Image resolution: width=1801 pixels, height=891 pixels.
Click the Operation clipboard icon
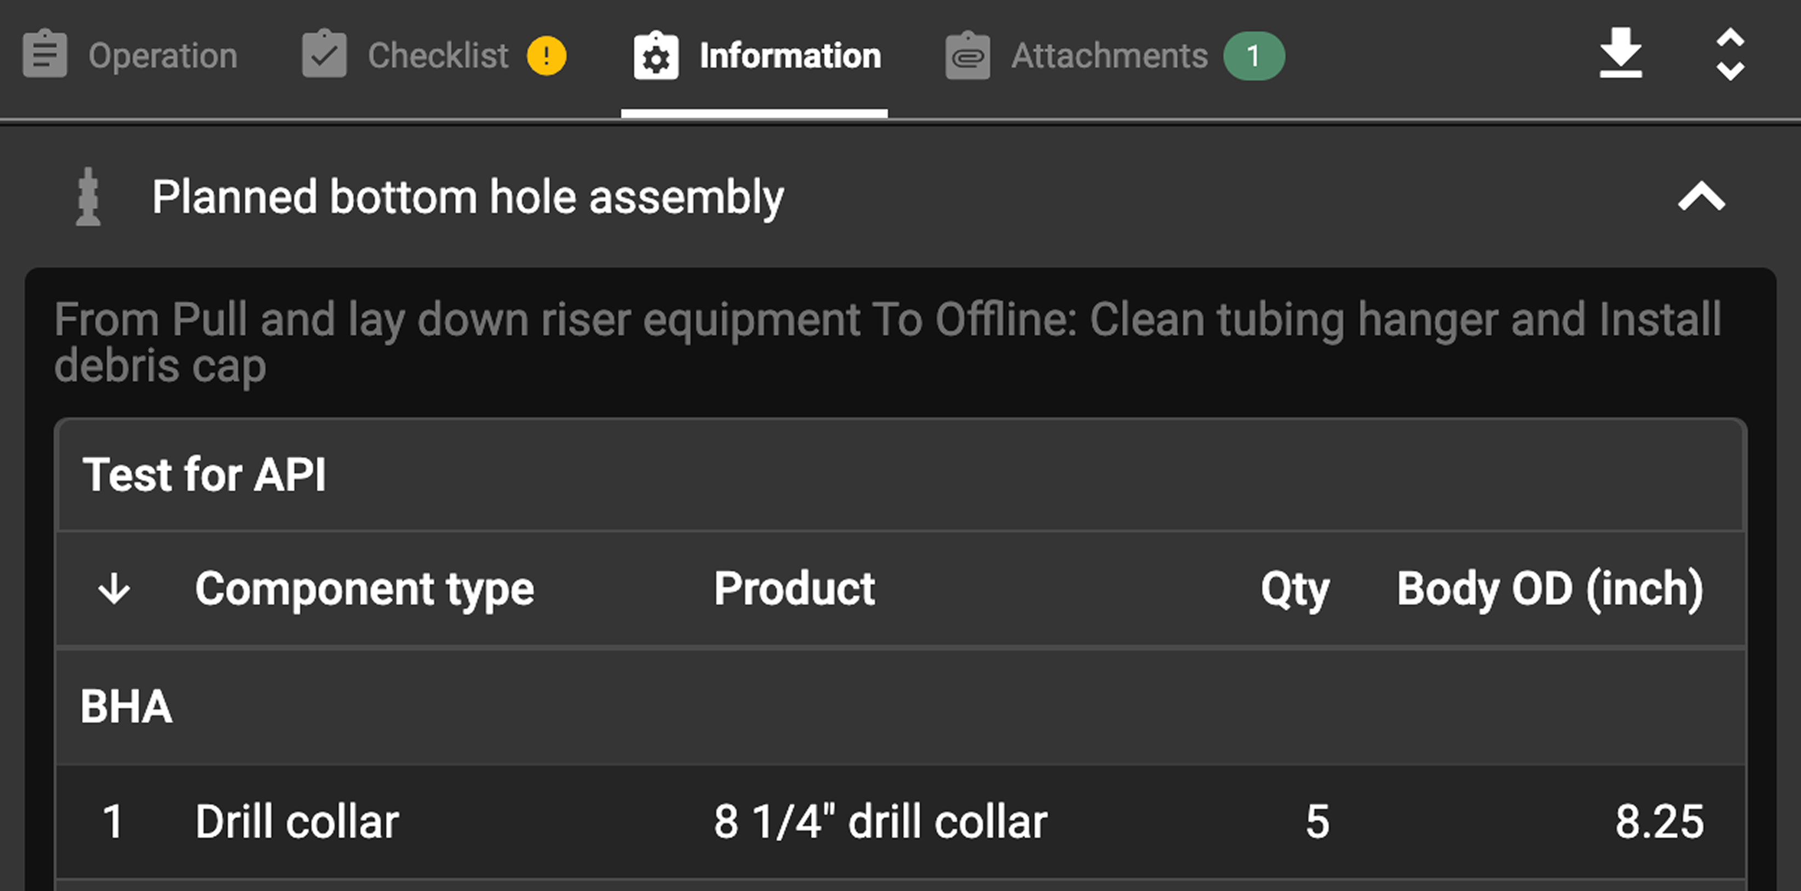[x=45, y=55]
